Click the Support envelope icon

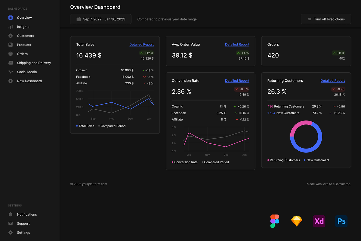pos(11,224)
